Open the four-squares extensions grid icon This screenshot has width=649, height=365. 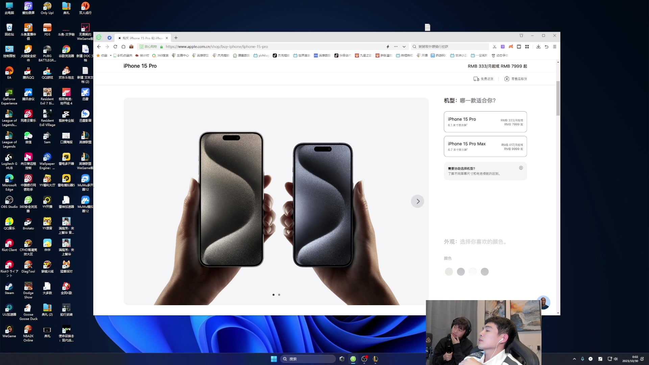527,47
